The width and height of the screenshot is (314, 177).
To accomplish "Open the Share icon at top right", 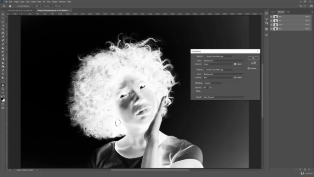I will click(x=311, y=6).
